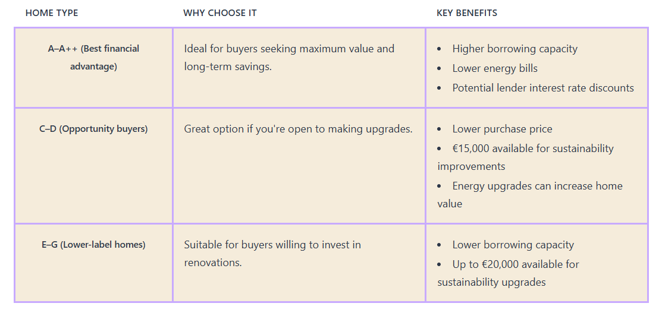This screenshot has height=319, width=659.
Task: Click the '€15,000 available for sustainability' line
Action: 533,149
